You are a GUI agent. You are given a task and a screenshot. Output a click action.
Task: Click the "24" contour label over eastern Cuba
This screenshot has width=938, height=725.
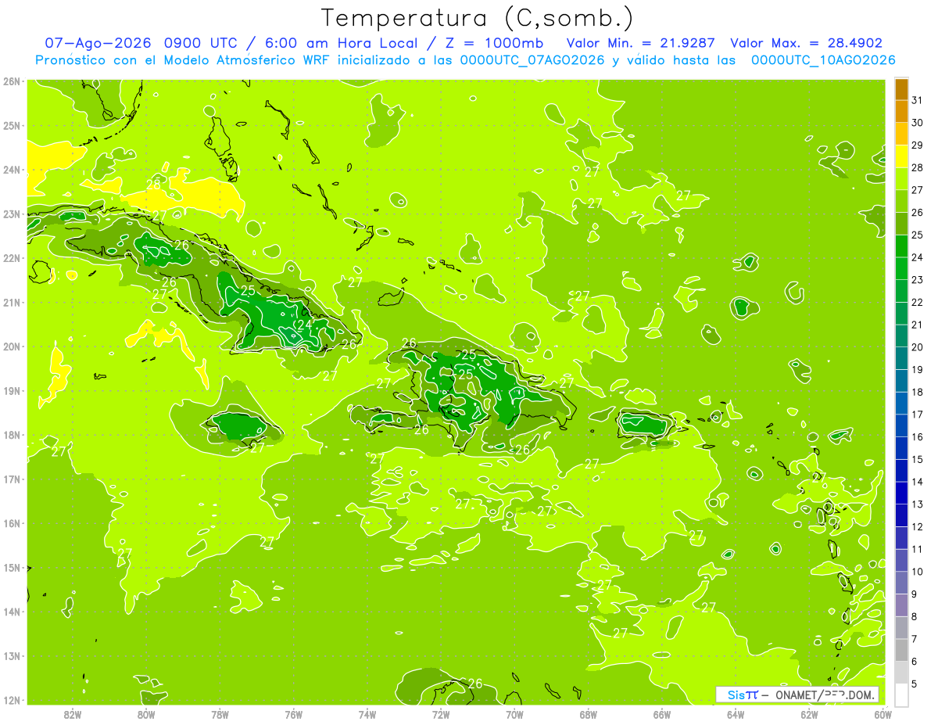click(304, 325)
